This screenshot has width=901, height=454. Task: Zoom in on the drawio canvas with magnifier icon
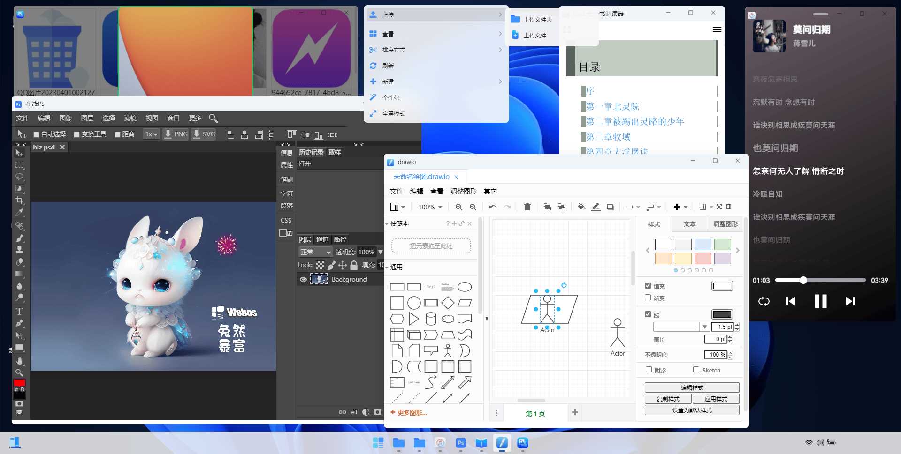pos(458,207)
